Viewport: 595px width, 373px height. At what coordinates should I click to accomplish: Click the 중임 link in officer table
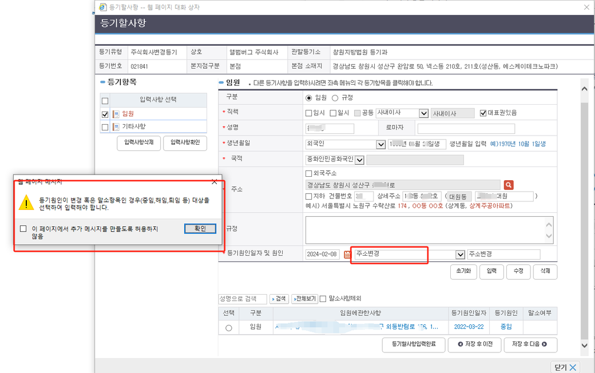[506, 327]
